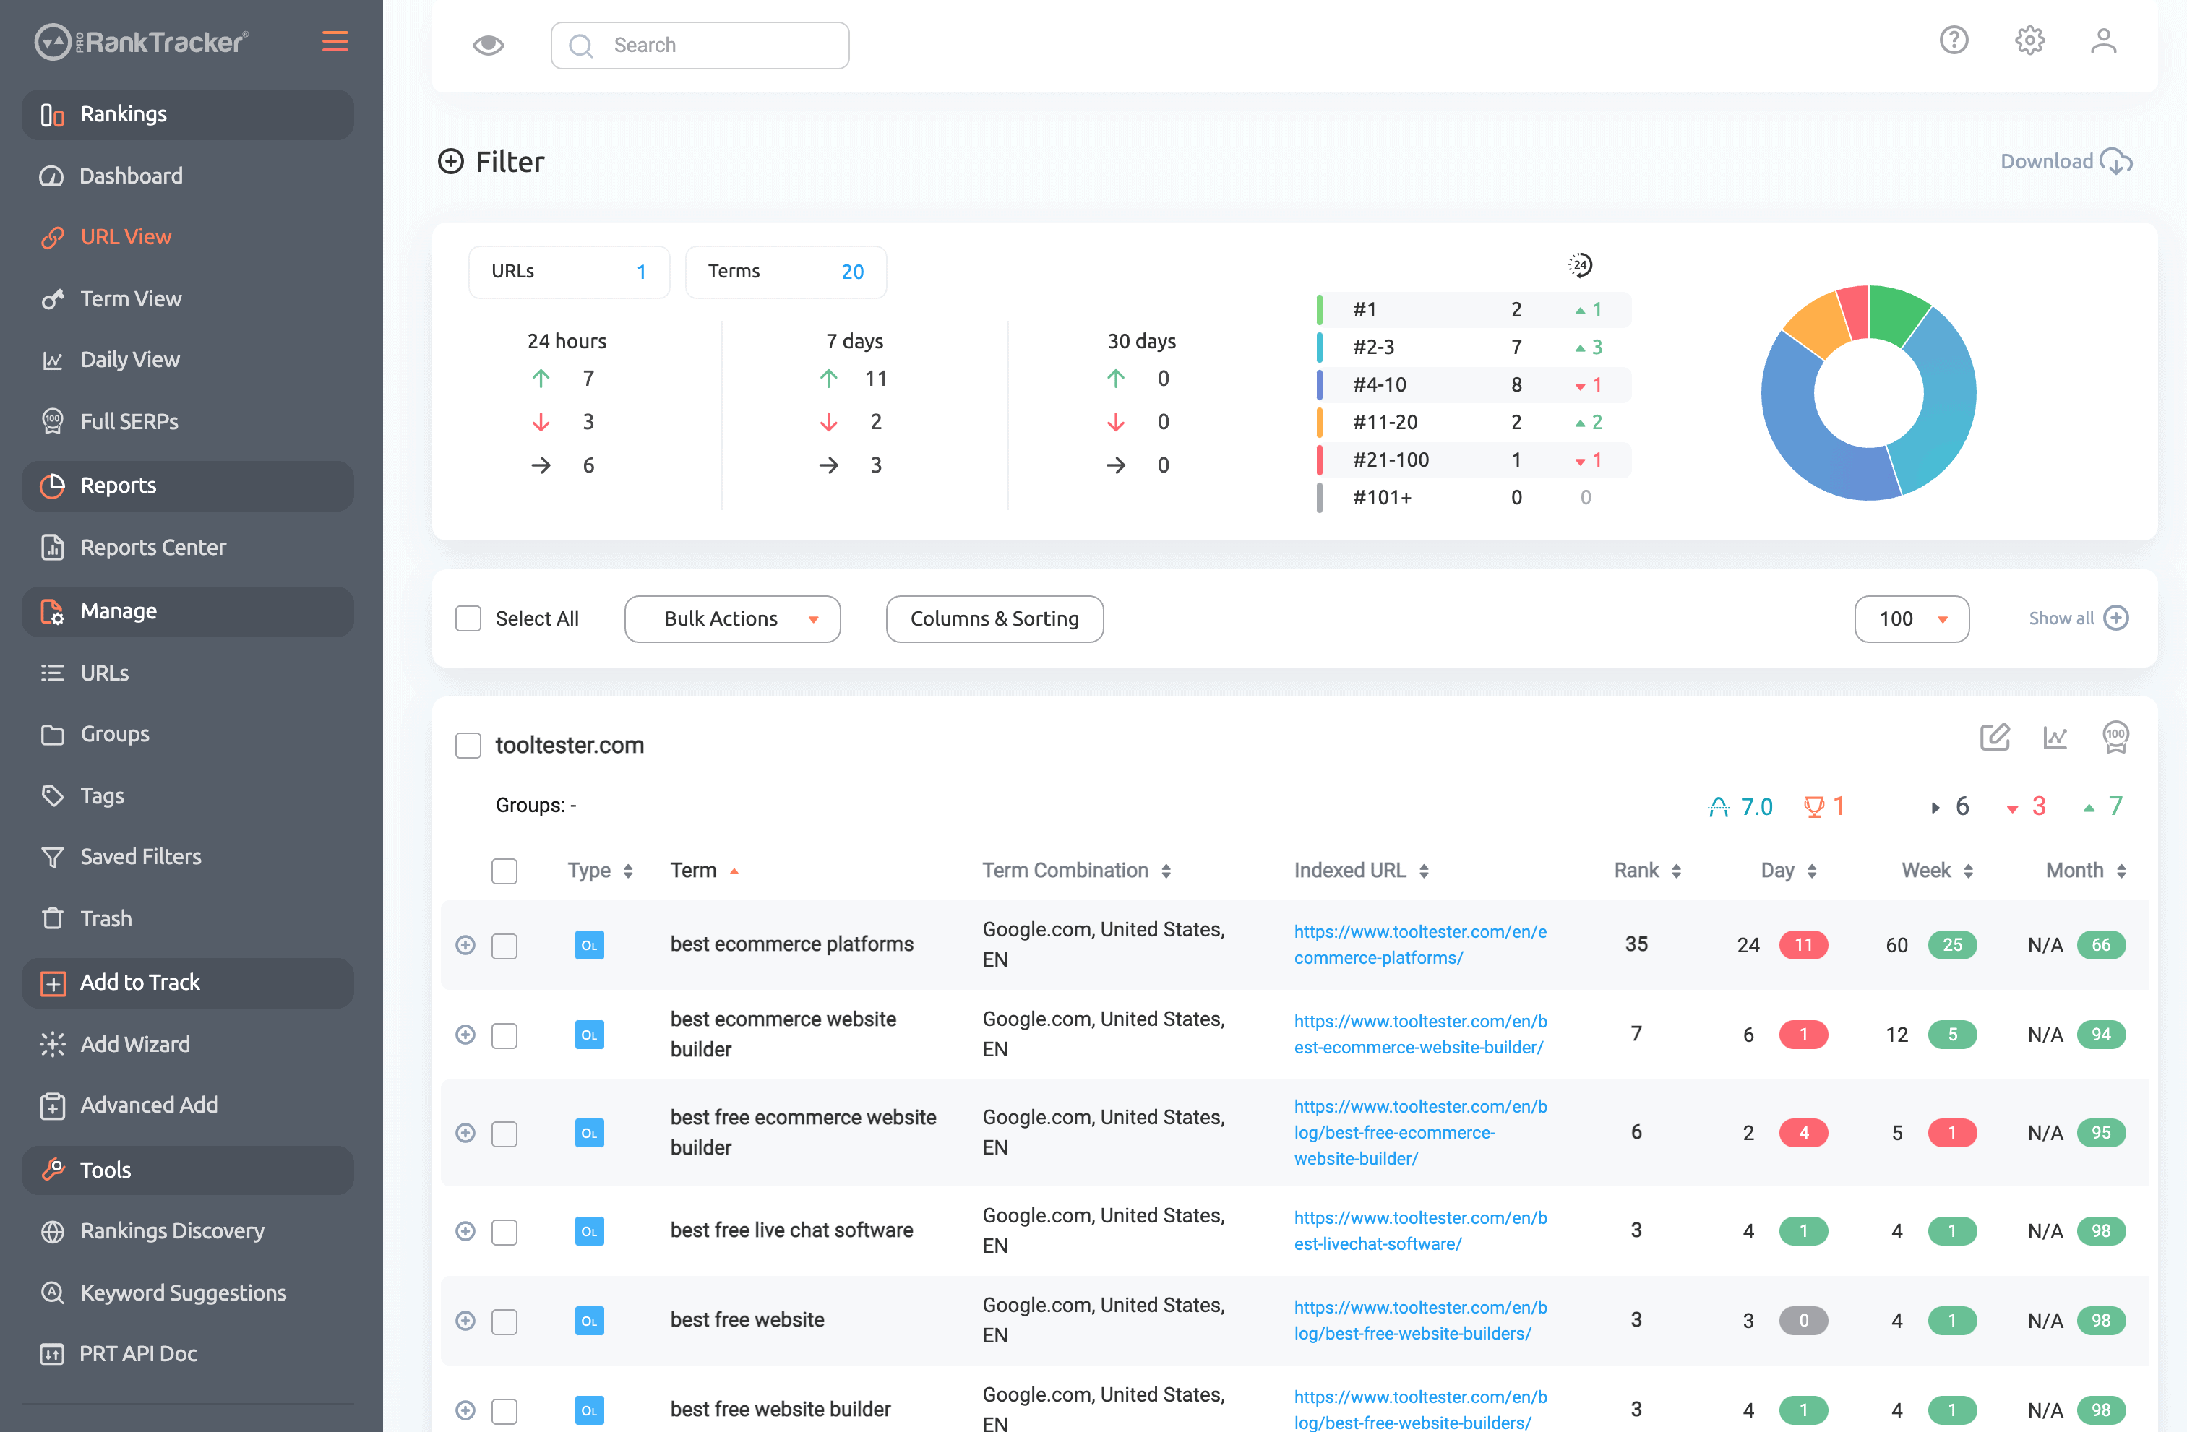The height and width of the screenshot is (1432, 2187).
Task: Click the URLs count box
Action: [569, 272]
